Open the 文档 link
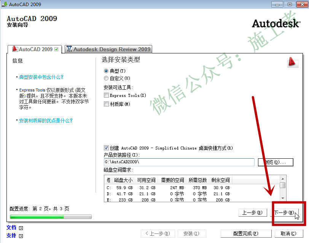 [x=11, y=228]
